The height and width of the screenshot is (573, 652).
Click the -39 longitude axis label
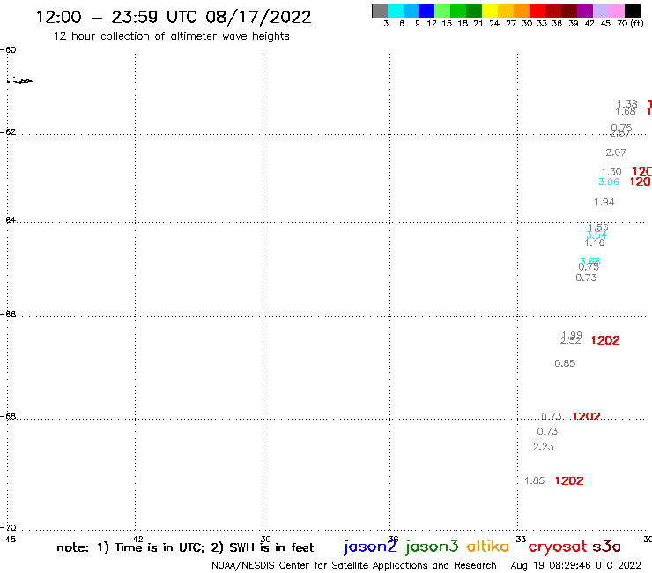coord(263,540)
